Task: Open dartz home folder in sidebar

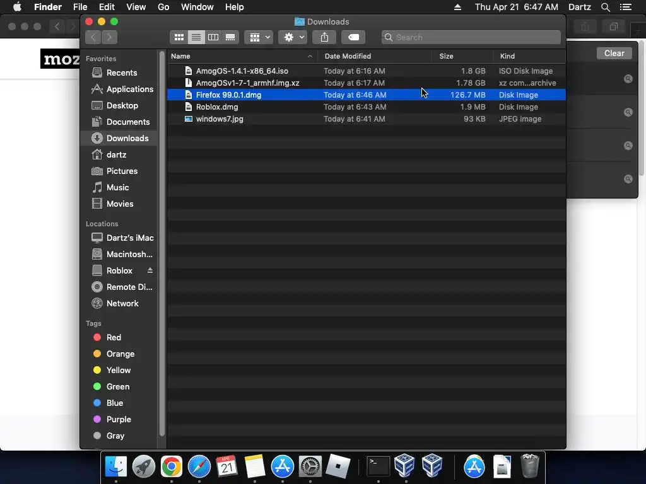Action: [x=119, y=155]
